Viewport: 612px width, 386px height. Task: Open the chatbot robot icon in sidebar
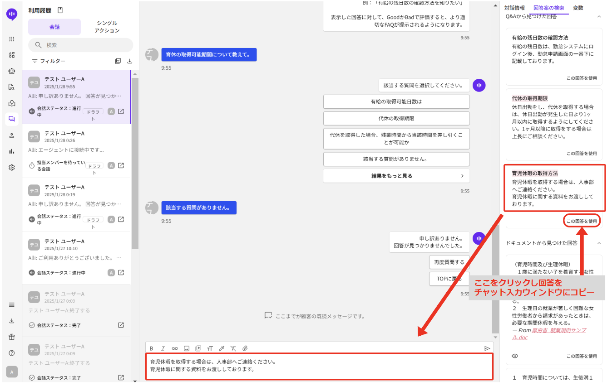(12, 71)
